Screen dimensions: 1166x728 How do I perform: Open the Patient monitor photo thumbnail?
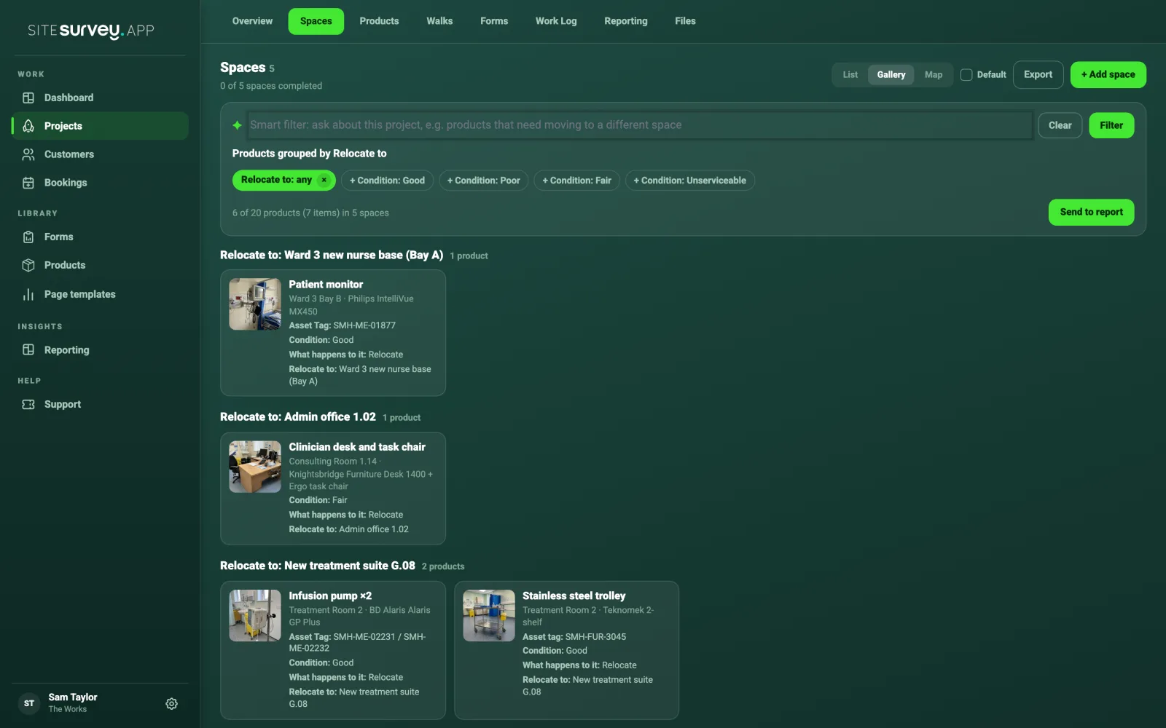[255, 304]
